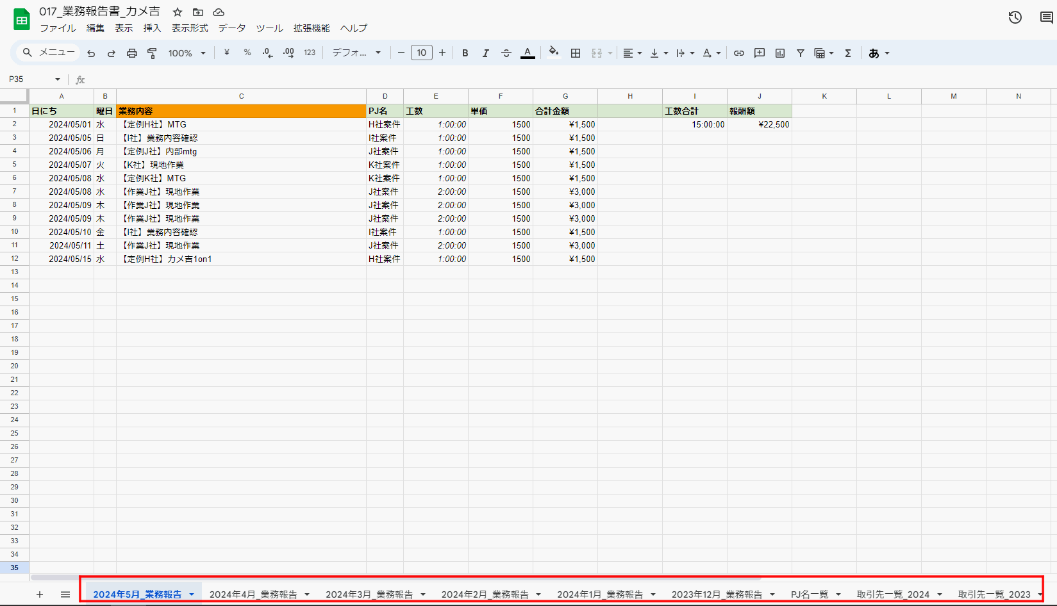This screenshot has width=1057, height=606.
Task: Open the 表示 menu
Action: click(124, 28)
